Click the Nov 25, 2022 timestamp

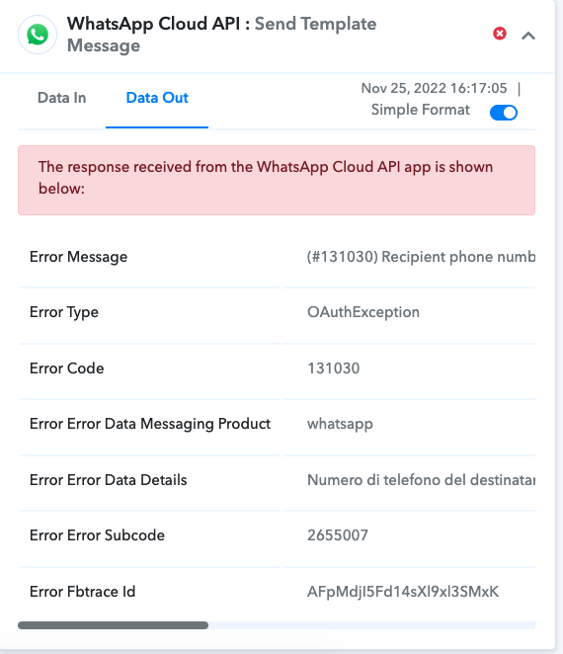click(x=434, y=88)
